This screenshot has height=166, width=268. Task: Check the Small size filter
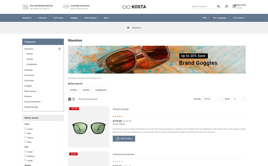(x=26, y=152)
